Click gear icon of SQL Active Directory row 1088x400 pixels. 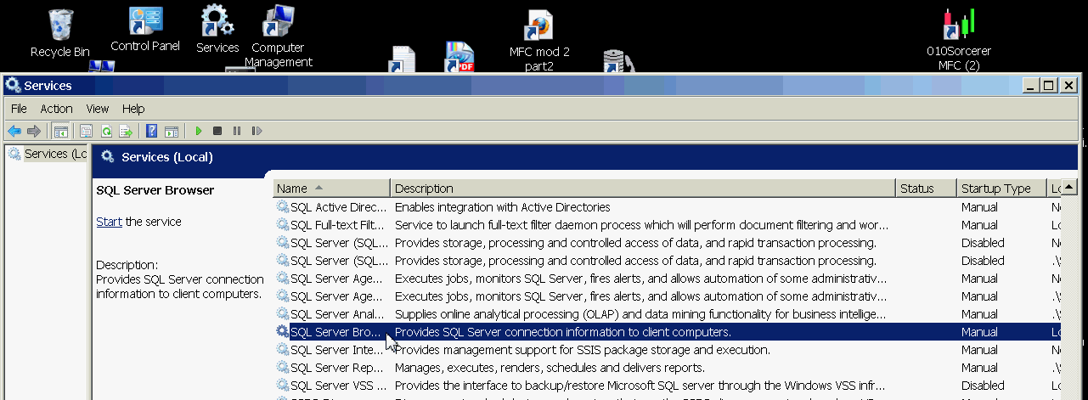[x=283, y=207]
